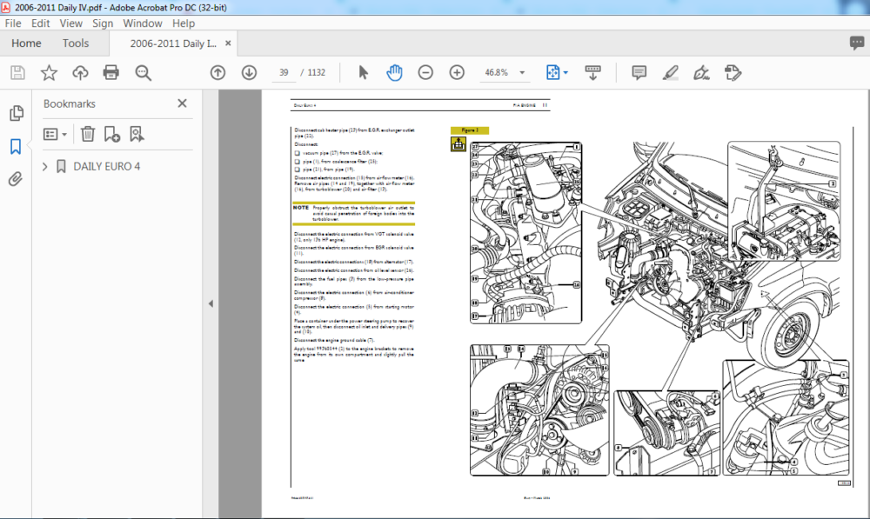The image size is (870, 519).
Task: Click the upload to cloud icon
Action: click(80, 73)
